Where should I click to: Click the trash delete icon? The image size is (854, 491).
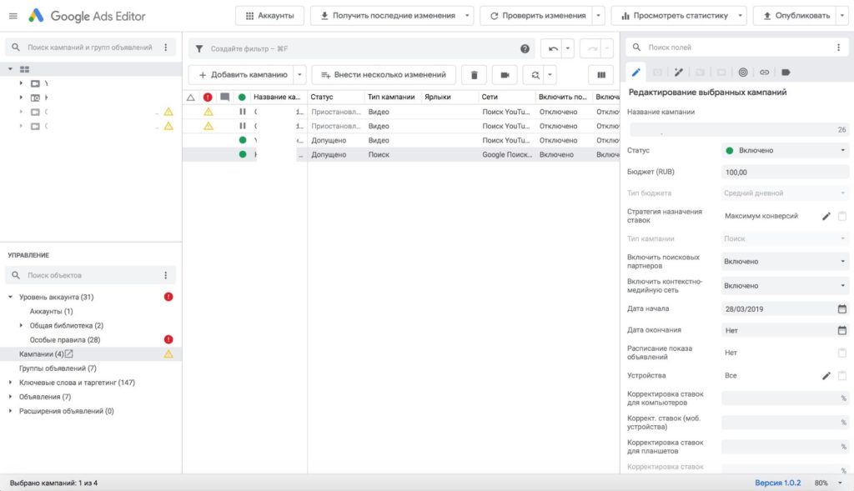[x=474, y=75]
